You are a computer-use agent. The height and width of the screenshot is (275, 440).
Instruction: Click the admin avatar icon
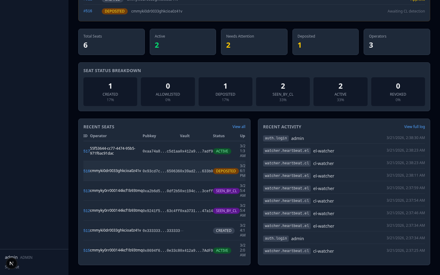pos(12,263)
